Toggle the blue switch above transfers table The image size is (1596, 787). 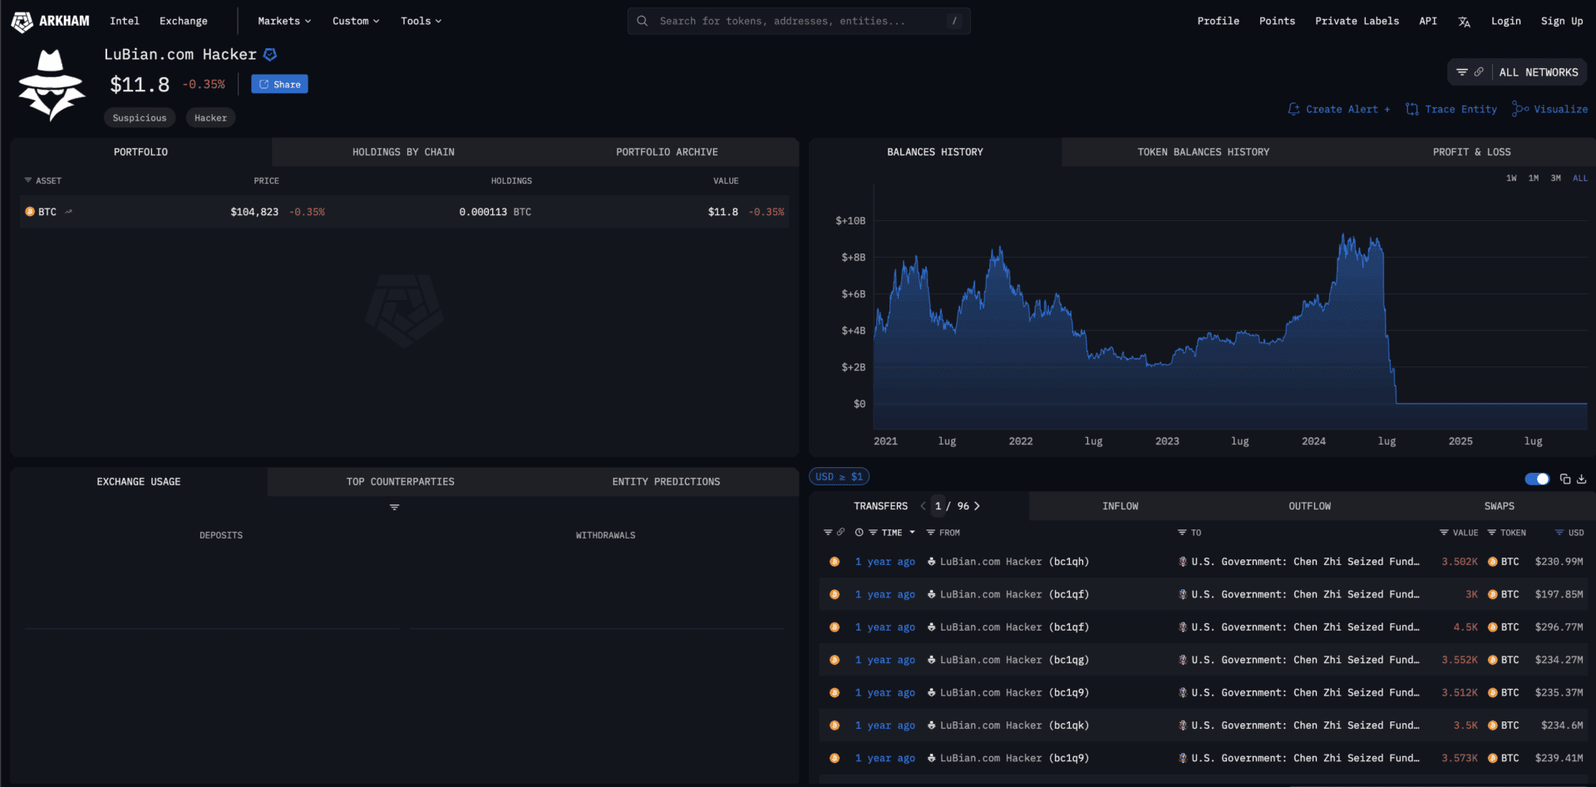point(1536,479)
